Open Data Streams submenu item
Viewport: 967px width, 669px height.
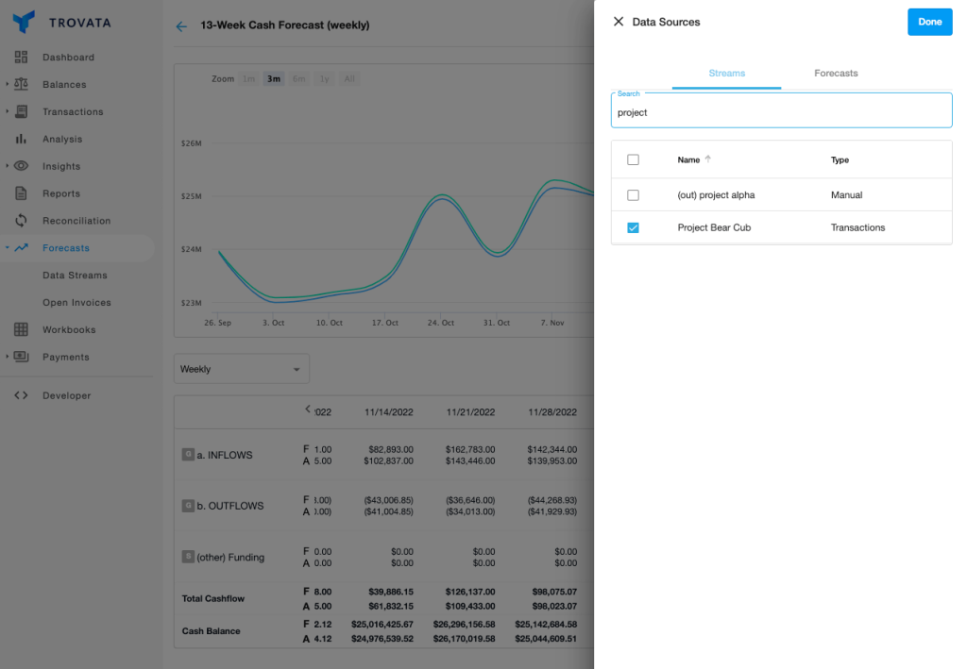(x=75, y=276)
